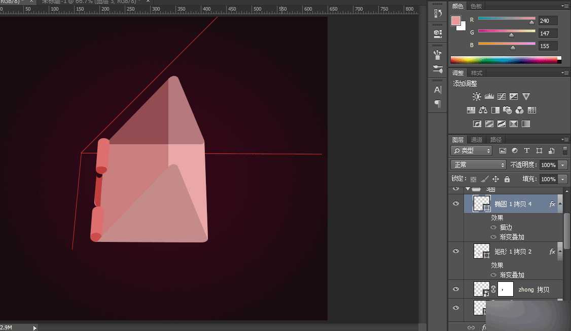
Task: Open the History panel icon
Action: click(x=437, y=14)
